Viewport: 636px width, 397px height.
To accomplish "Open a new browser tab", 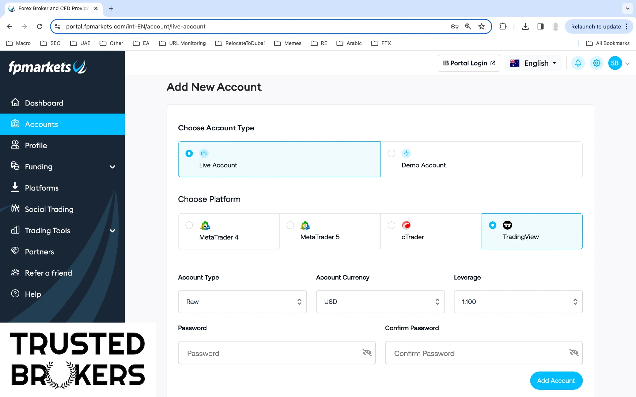I will point(111,8).
